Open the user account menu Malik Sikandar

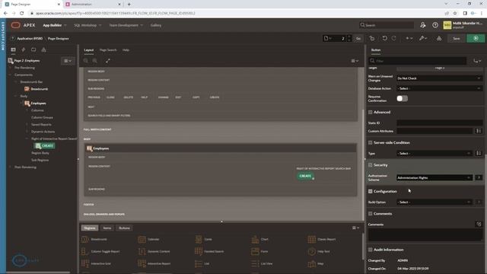click(x=463, y=25)
